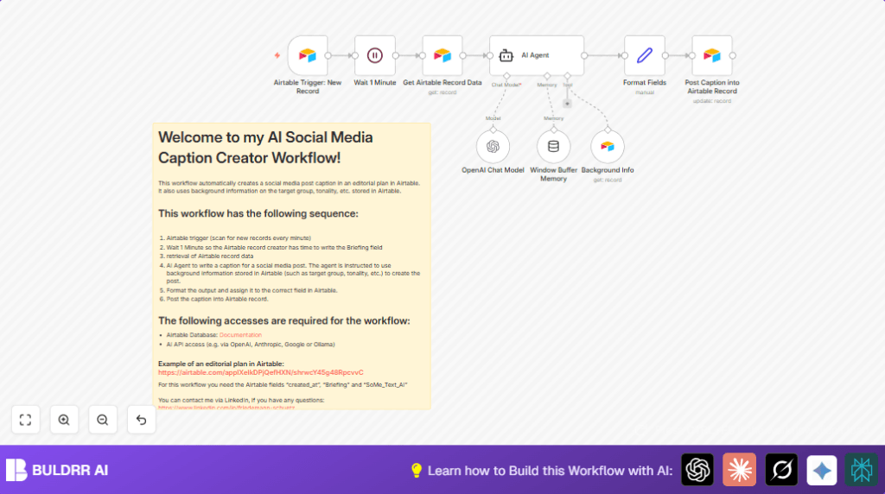
Task: Click 'Example of an editorial plan in Airtable' text
Action: [x=220, y=364]
